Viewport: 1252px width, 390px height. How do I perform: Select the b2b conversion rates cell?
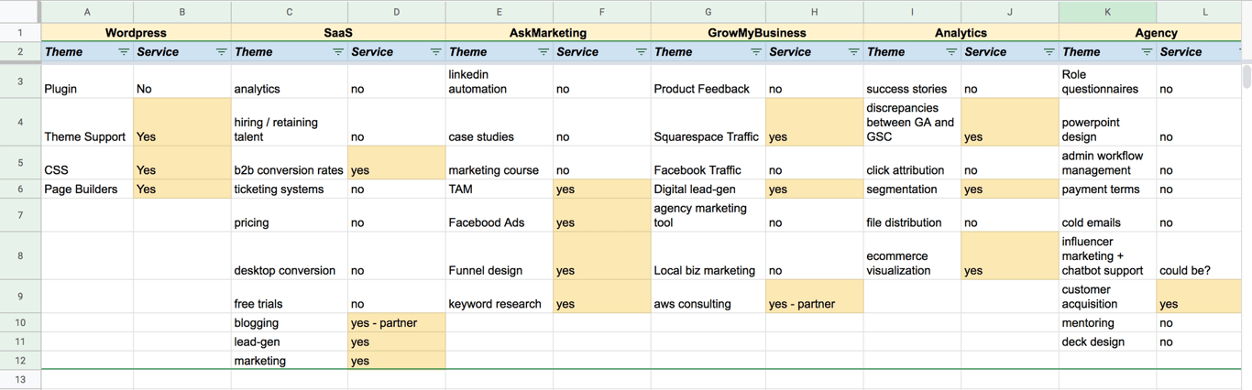(290, 163)
